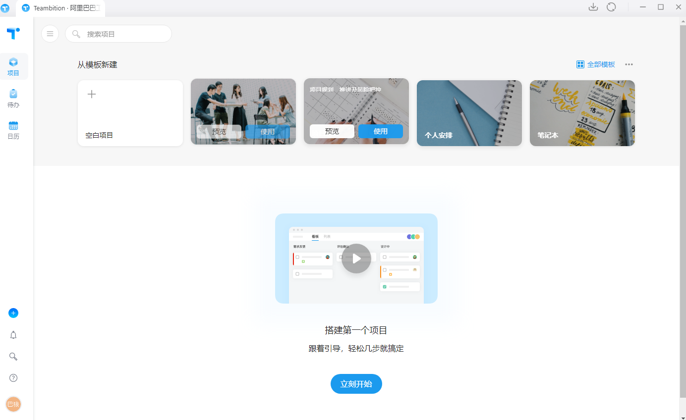The width and height of the screenshot is (686, 420).
Task: Click the kanban board preview illustration
Action: pyautogui.click(x=356, y=259)
